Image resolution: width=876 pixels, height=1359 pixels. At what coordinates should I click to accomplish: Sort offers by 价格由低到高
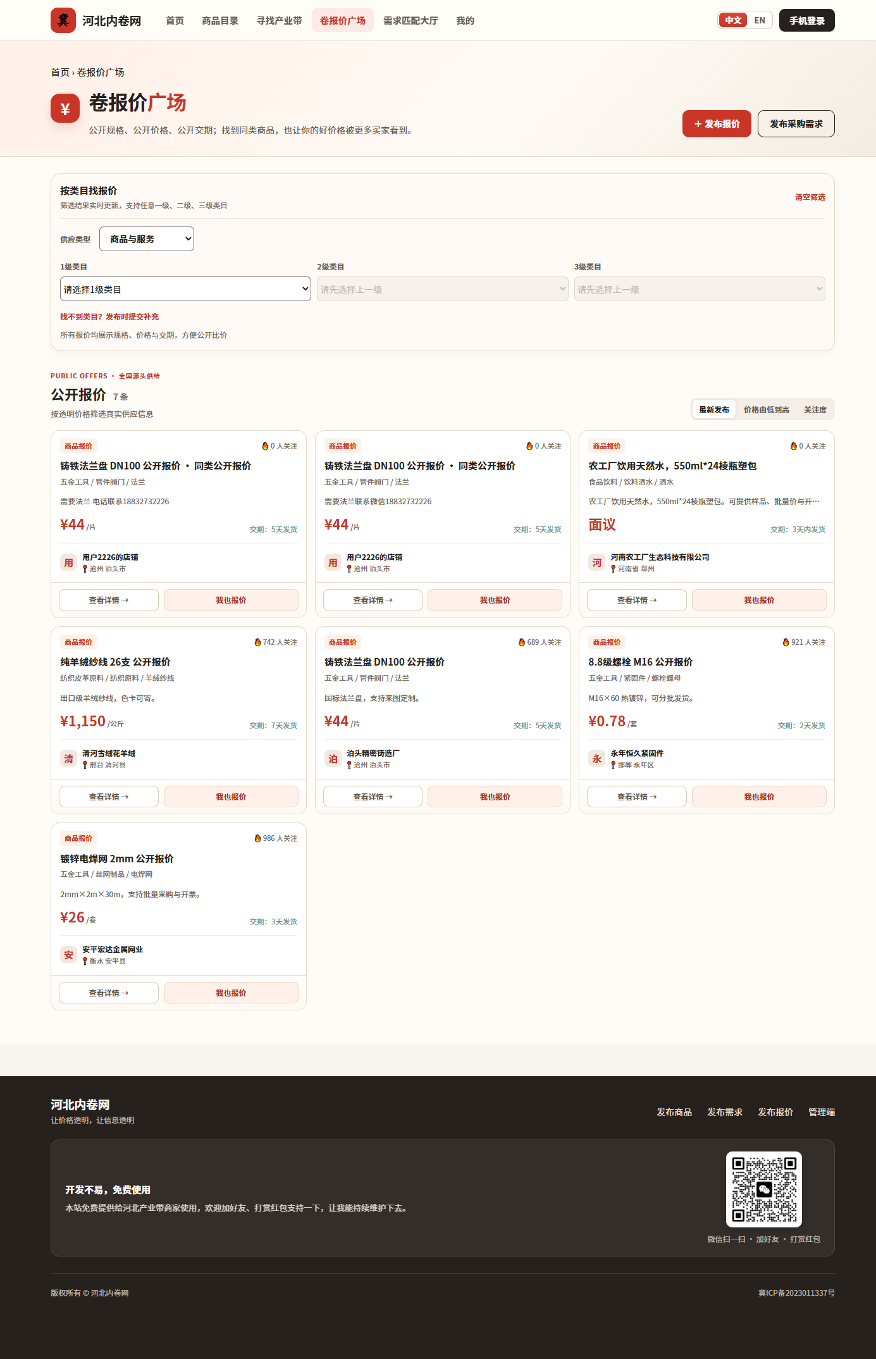tap(767, 409)
